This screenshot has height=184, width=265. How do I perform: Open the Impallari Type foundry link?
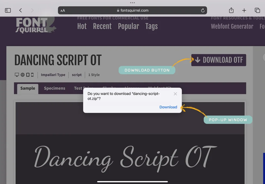(x=53, y=75)
